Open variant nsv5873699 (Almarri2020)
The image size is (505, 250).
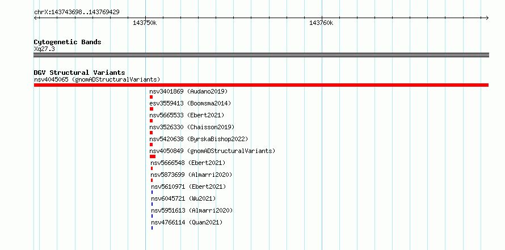[192, 175]
